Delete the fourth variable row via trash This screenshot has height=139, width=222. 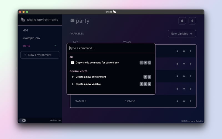click(x=191, y=89)
